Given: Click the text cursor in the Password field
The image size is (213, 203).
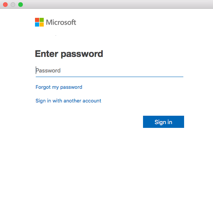Looking at the screenshot, I should (x=36, y=70).
